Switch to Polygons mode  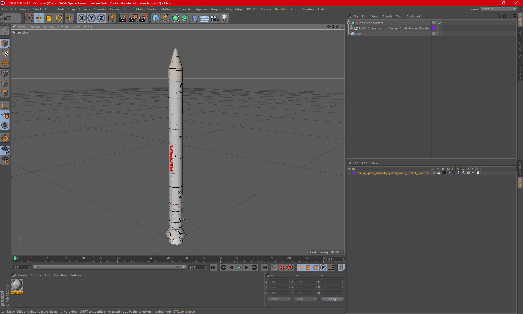click(x=5, y=93)
